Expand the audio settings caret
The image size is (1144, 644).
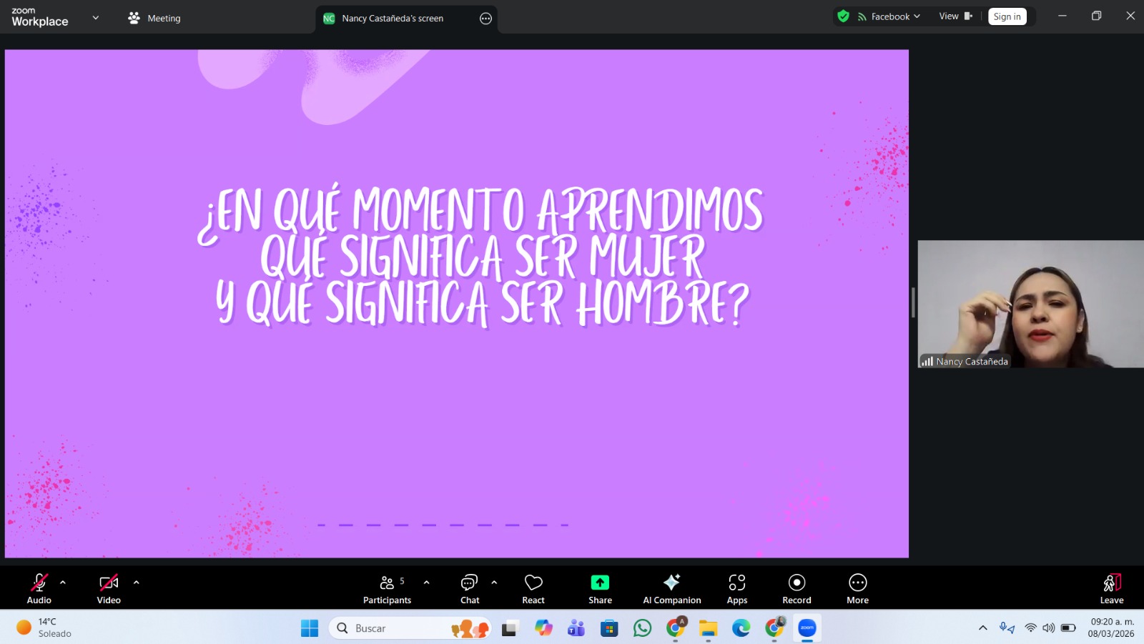63,583
